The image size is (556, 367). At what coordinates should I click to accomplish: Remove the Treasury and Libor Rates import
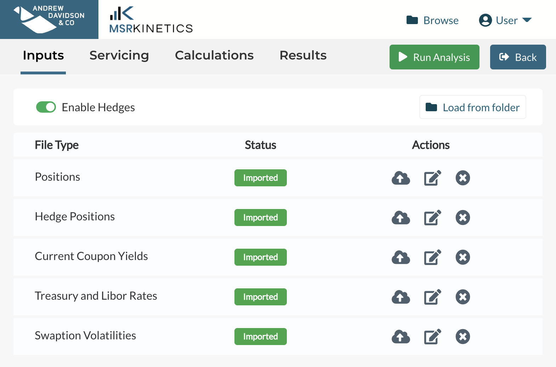pos(463,297)
